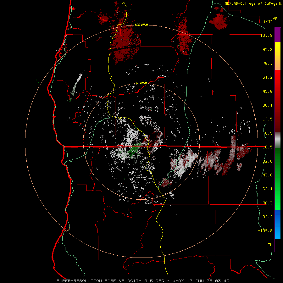
Task: Select the -32.0 value on the color scale
Action: 266,161
